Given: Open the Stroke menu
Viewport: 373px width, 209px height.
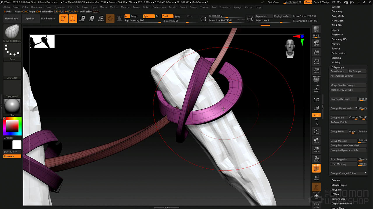Looking at the screenshot, I should coord(193,7).
